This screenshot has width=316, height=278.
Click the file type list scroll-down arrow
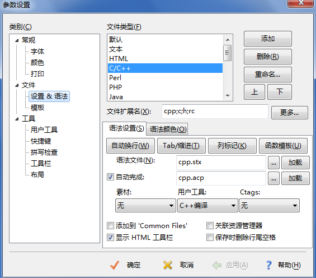(x=228, y=96)
